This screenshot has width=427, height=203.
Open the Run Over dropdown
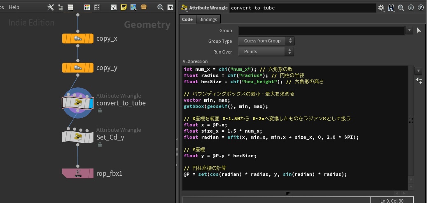266,51
